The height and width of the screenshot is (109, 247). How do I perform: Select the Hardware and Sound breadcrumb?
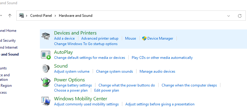[x=75, y=16]
